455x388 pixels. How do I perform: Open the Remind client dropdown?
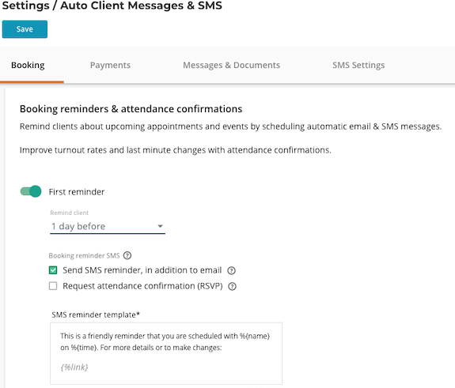(108, 226)
